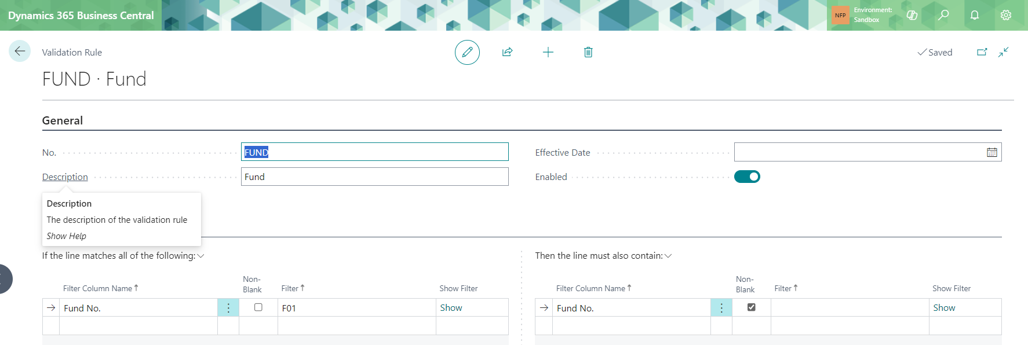The width and height of the screenshot is (1028, 345).
Task: Open the notifications bell
Action: (x=975, y=15)
